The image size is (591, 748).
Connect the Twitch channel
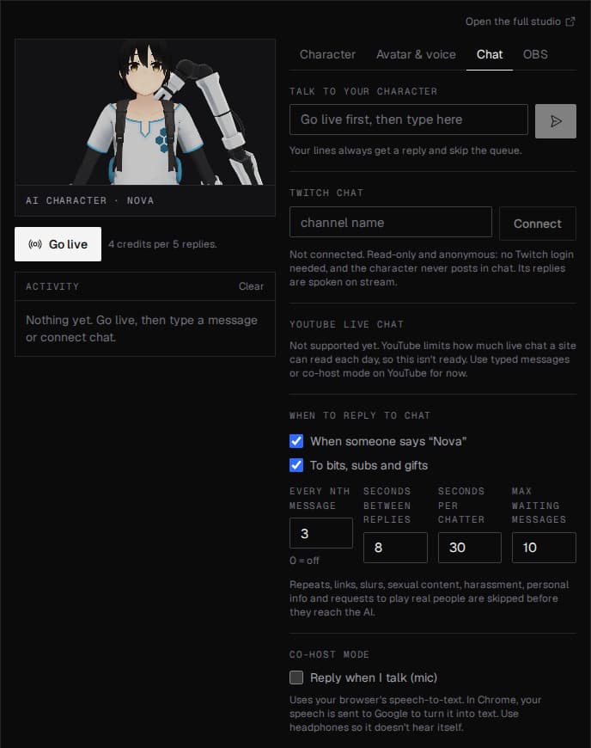(537, 224)
